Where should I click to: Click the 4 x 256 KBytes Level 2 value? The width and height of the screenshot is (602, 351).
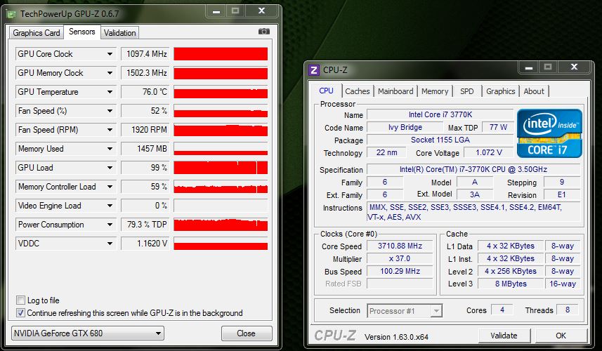click(511, 271)
